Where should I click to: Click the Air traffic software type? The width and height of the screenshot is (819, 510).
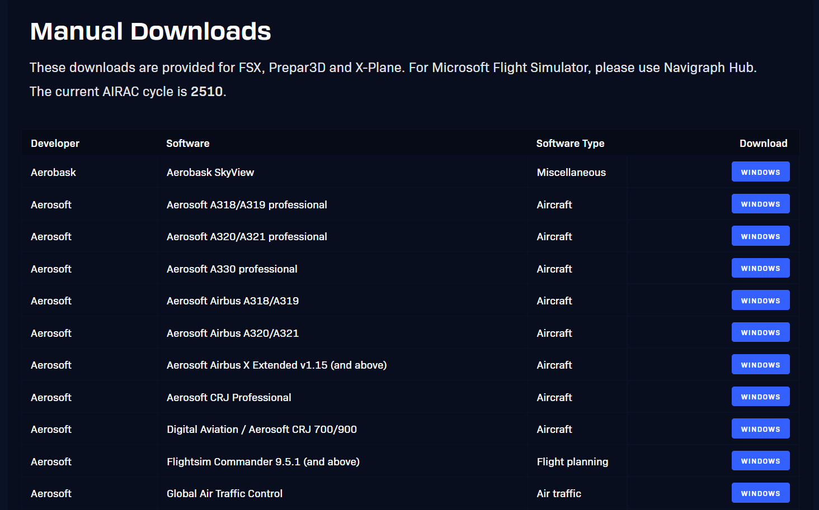pyautogui.click(x=559, y=494)
